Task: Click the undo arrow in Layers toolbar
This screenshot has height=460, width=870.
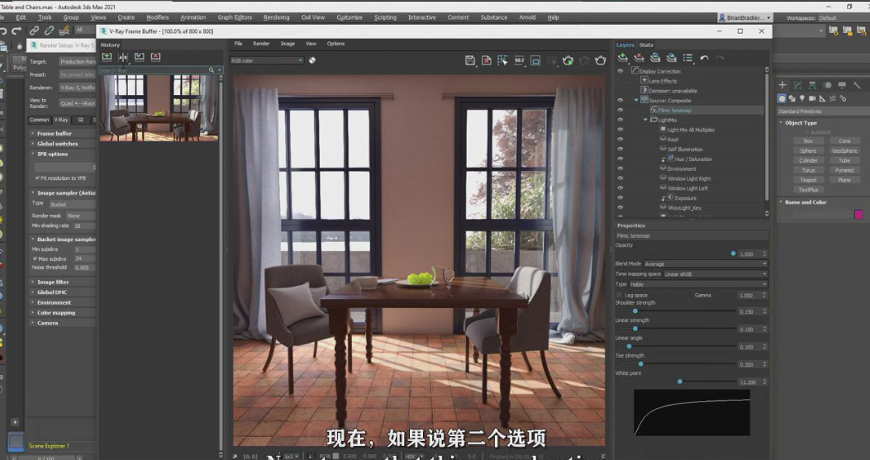Action: (704, 58)
